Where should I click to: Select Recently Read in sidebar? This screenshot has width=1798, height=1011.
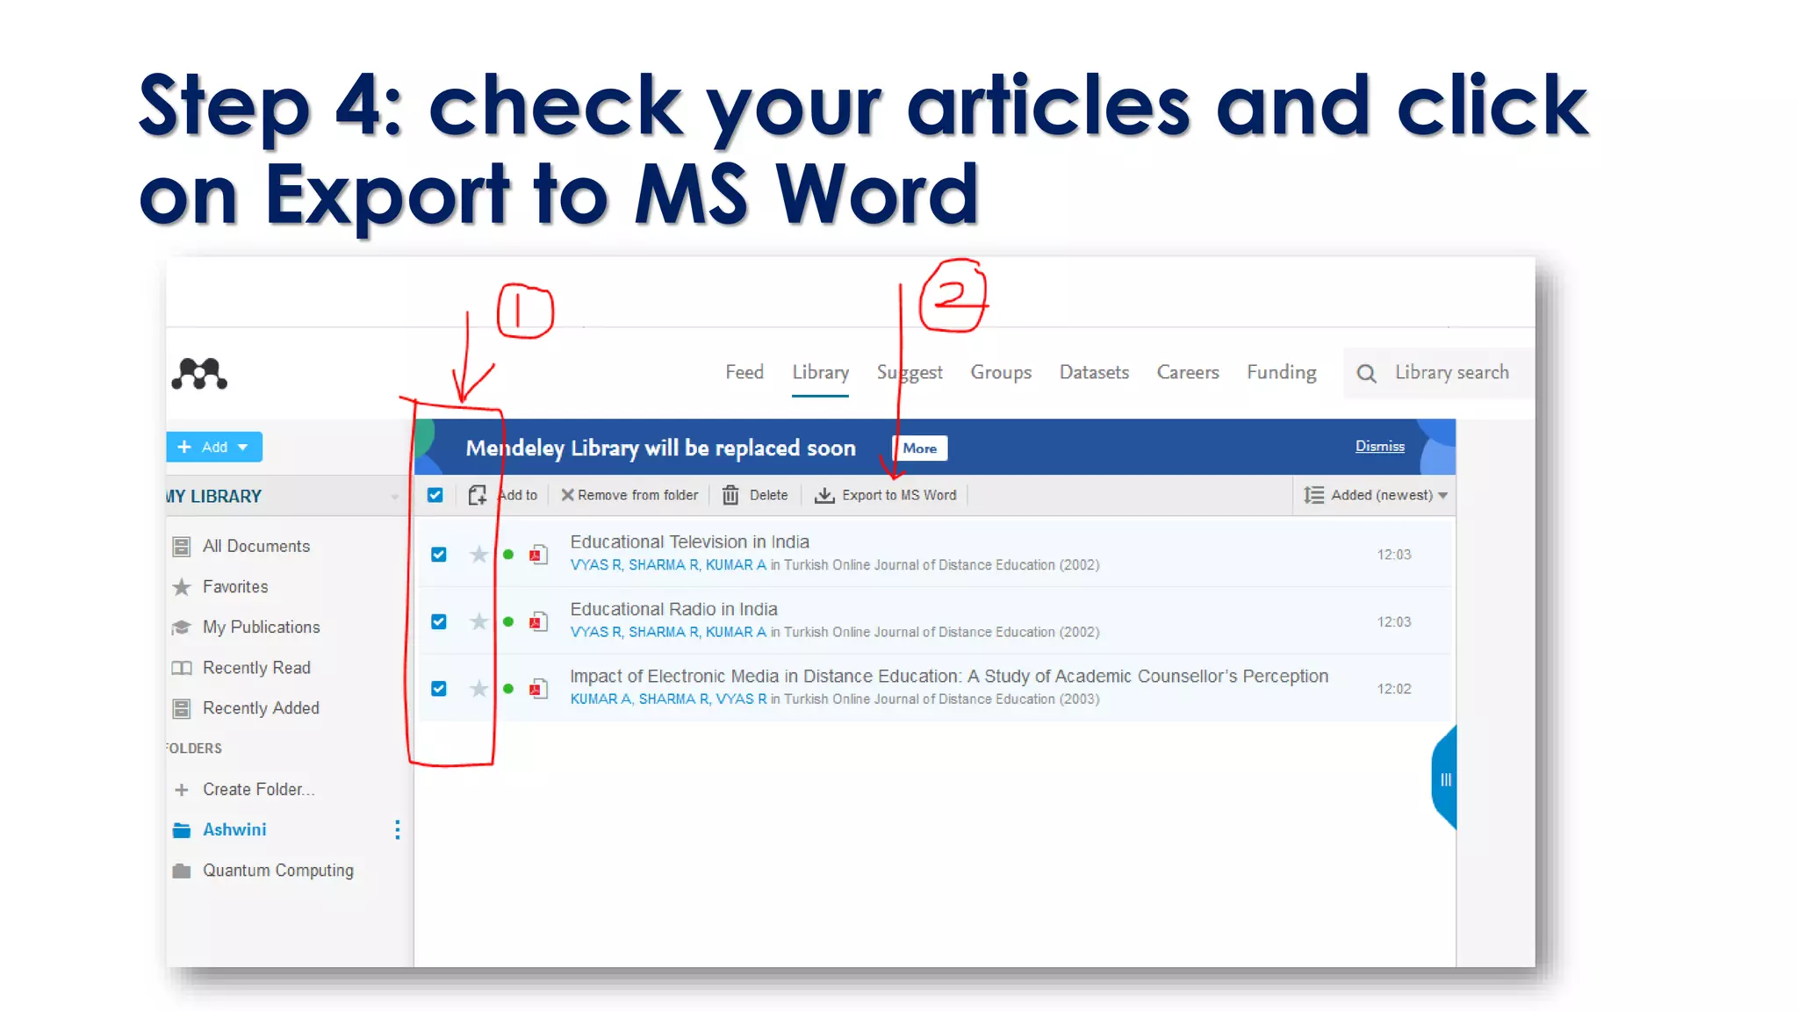[256, 667]
